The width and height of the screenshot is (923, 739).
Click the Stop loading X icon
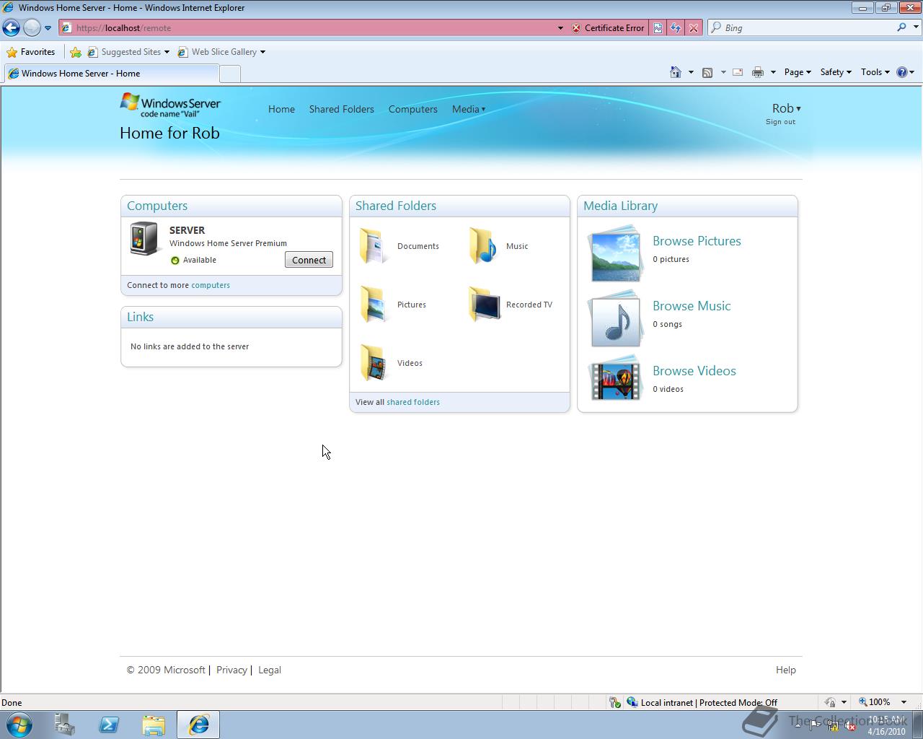pos(693,28)
